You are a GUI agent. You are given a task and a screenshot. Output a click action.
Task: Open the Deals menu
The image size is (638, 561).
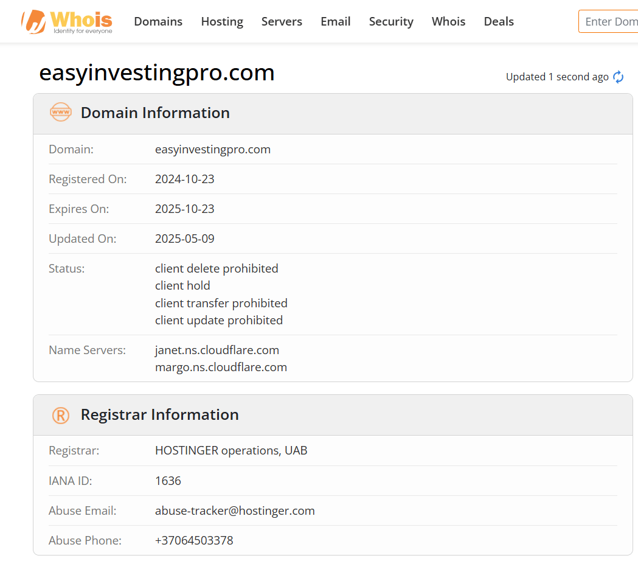pyautogui.click(x=499, y=21)
